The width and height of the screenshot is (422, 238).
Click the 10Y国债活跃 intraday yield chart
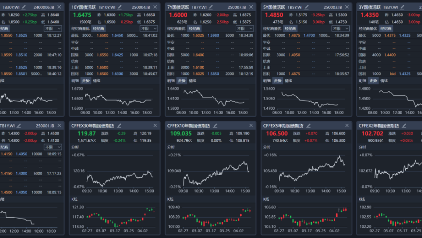click(114, 100)
